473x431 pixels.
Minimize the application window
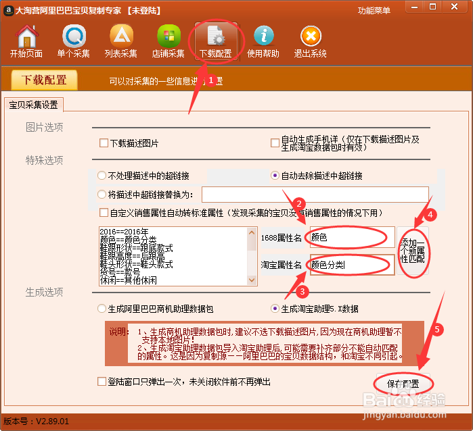[x=415, y=7]
